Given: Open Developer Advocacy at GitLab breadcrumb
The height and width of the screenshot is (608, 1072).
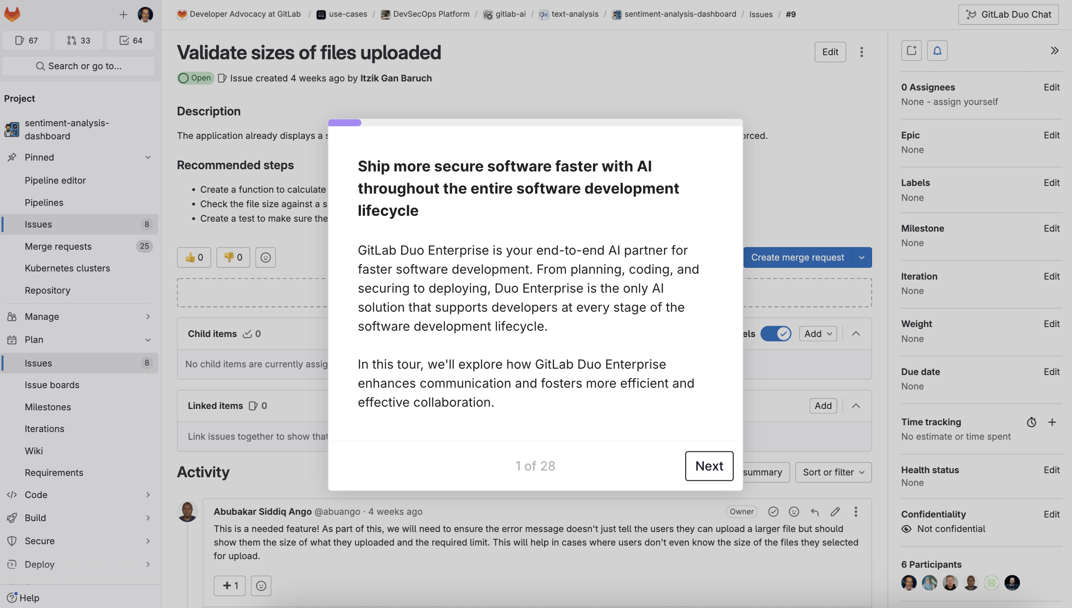Looking at the screenshot, I should (239, 14).
